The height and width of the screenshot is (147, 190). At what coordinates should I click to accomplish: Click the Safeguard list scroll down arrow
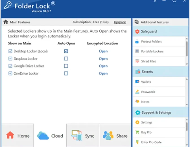coord(187,64)
